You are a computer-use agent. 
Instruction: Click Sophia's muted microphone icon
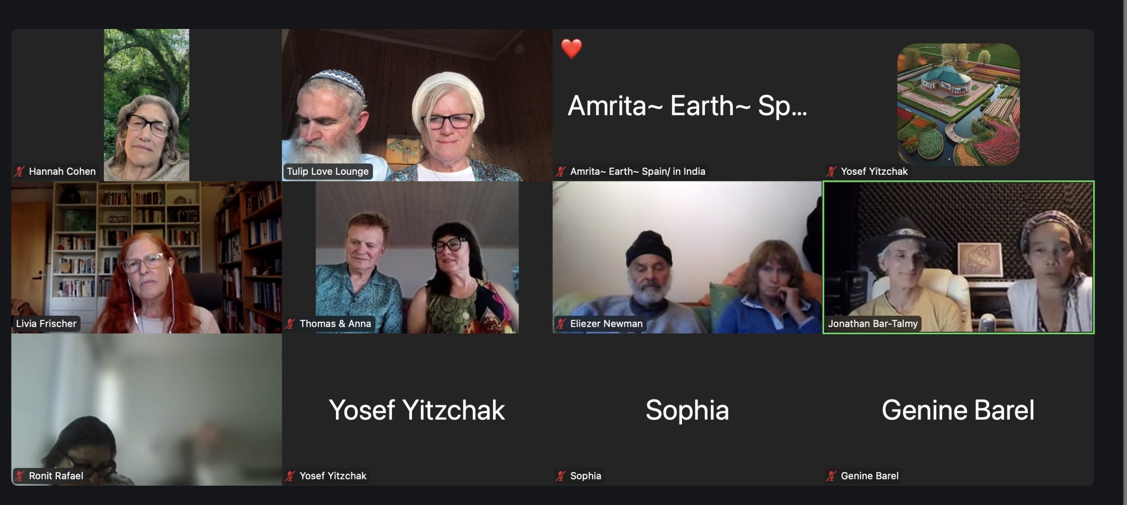[x=560, y=476]
